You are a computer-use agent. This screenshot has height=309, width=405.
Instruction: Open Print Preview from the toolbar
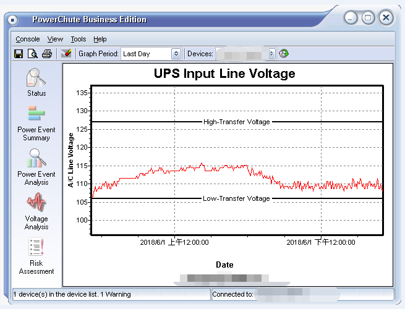coord(33,54)
